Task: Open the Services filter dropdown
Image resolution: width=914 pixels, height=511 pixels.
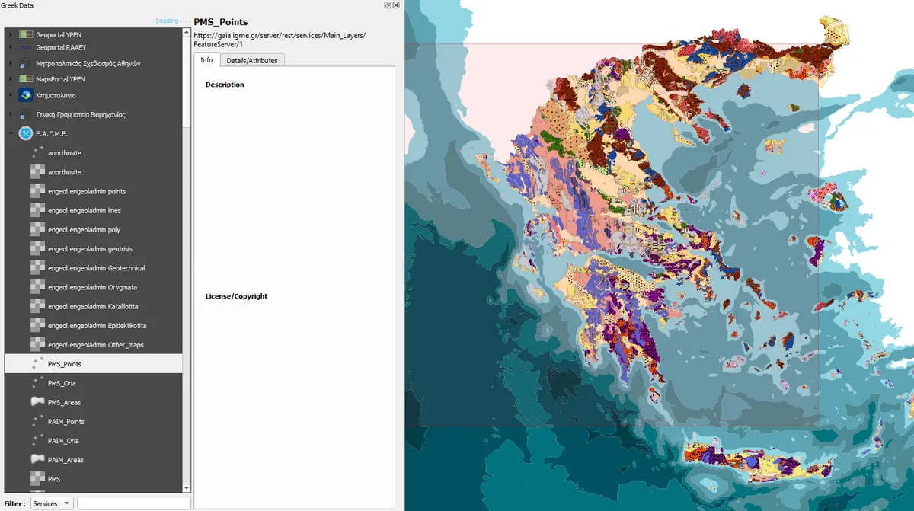Action: point(53,503)
